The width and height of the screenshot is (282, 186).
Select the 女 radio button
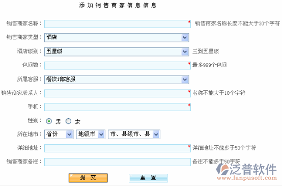coord(68,121)
